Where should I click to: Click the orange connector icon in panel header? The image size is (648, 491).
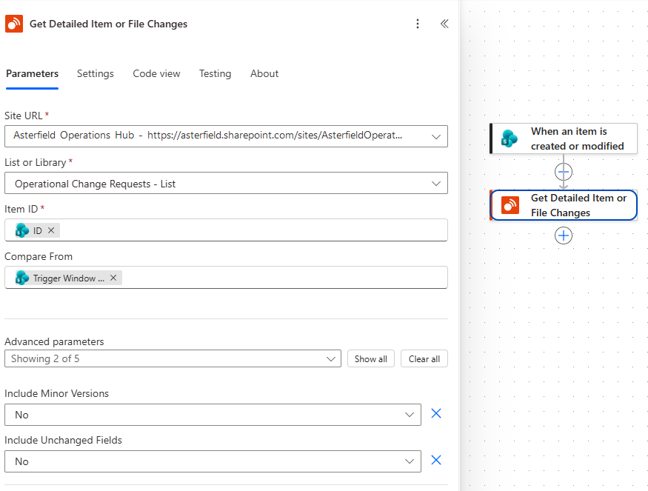pyautogui.click(x=14, y=24)
